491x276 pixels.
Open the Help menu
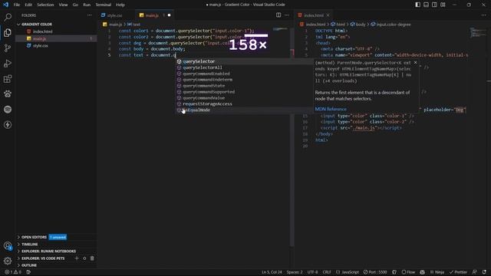click(120, 5)
